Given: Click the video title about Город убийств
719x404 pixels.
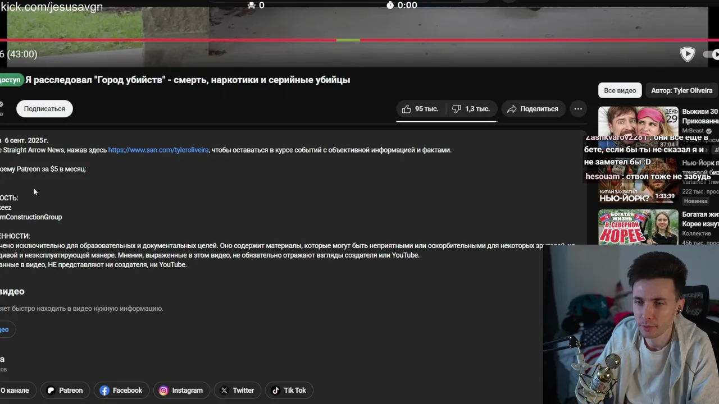Looking at the screenshot, I should coord(188,80).
